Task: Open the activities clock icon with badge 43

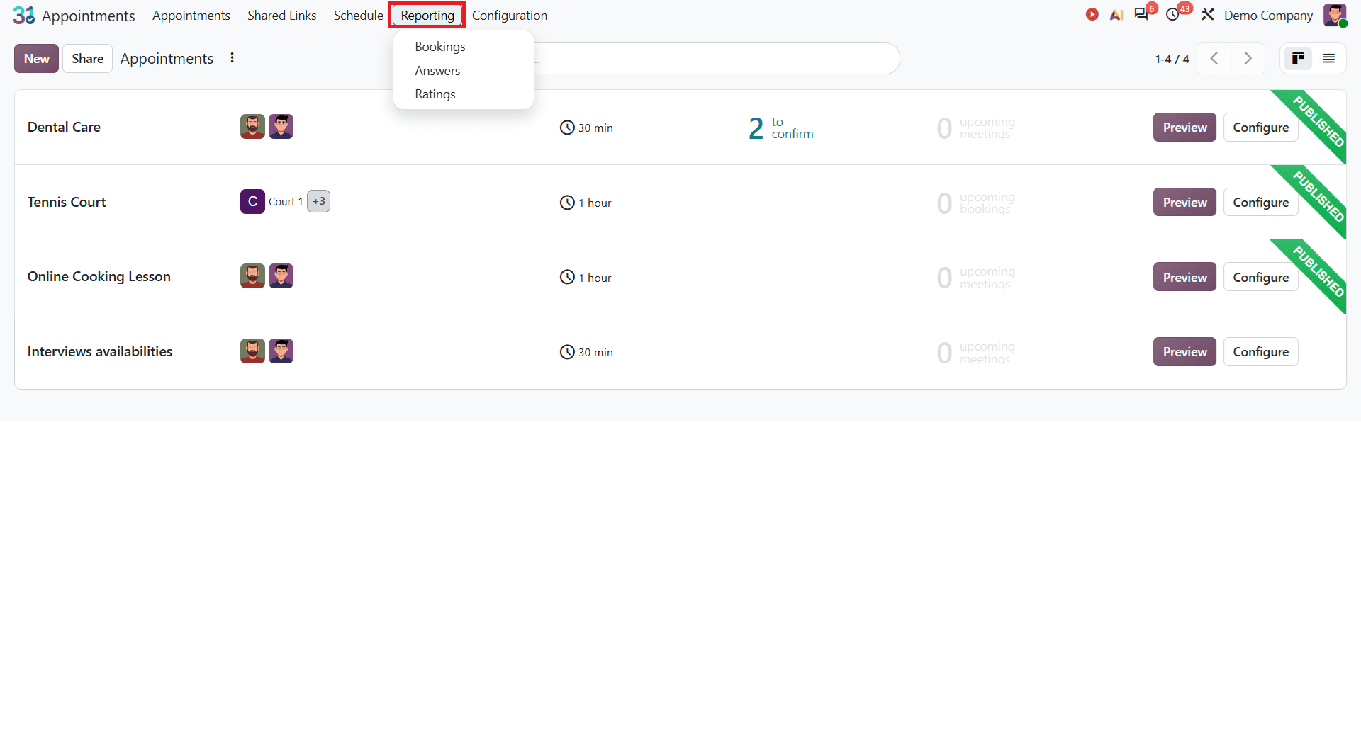Action: click(x=1173, y=15)
